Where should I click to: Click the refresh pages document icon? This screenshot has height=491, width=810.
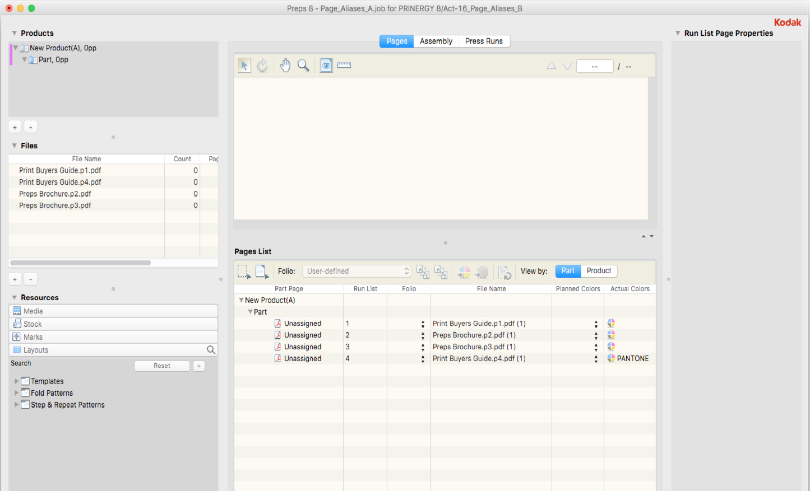click(504, 272)
